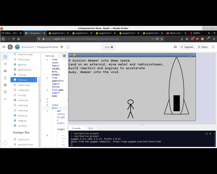Open the chat comment bubble icon
This screenshot has width=217, height=174.
click(175, 47)
